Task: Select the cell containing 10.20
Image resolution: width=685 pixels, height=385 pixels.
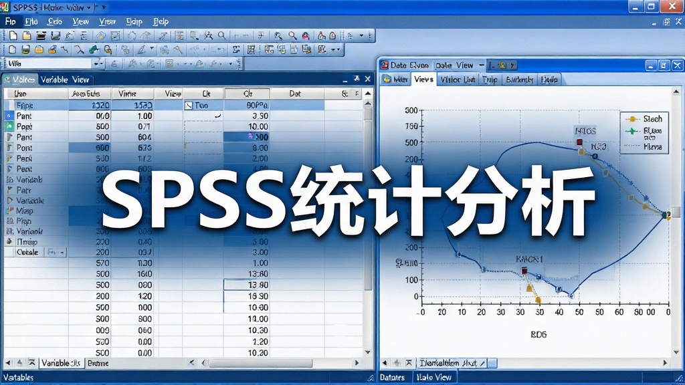Action: click(x=246, y=353)
